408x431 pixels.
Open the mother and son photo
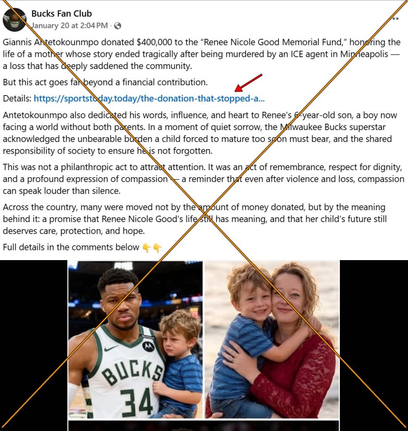coord(272,340)
